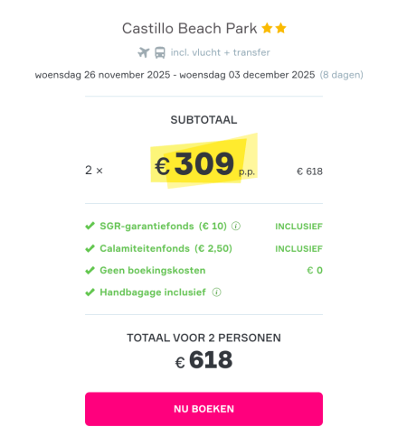Viewport: 407px width, 436px height.
Task: Click the Castillo Beach Park title
Action: tap(189, 29)
